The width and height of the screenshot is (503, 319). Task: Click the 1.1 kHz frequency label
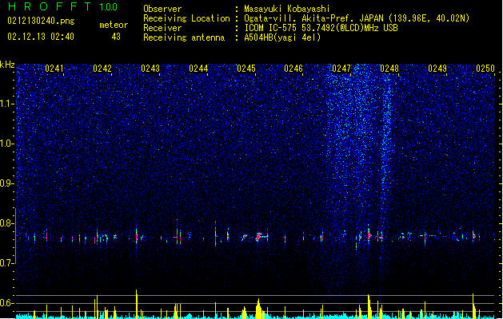[6, 104]
